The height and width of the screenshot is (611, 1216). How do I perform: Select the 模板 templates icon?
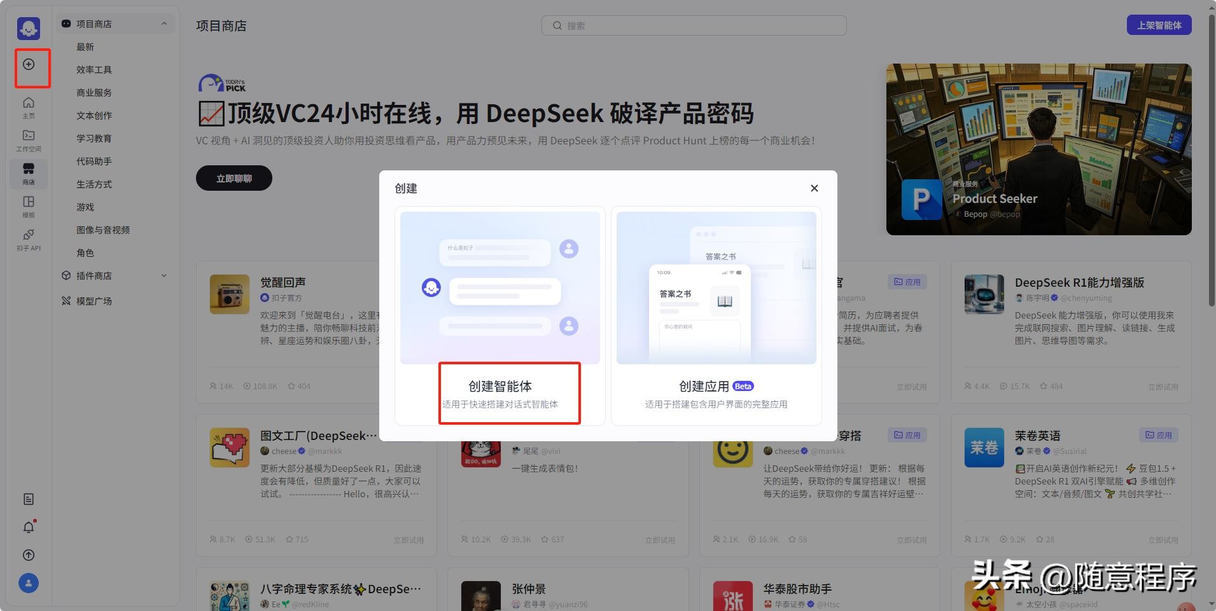pos(29,206)
